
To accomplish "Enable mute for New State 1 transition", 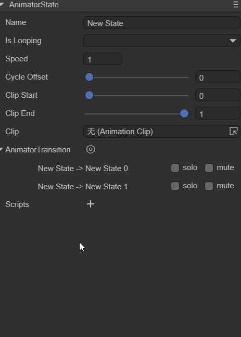I will pyautogui.click(x=209, y=186).
